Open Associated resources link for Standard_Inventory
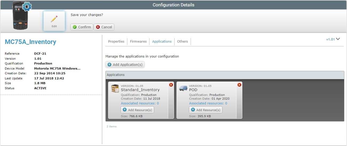 [140, 103]
